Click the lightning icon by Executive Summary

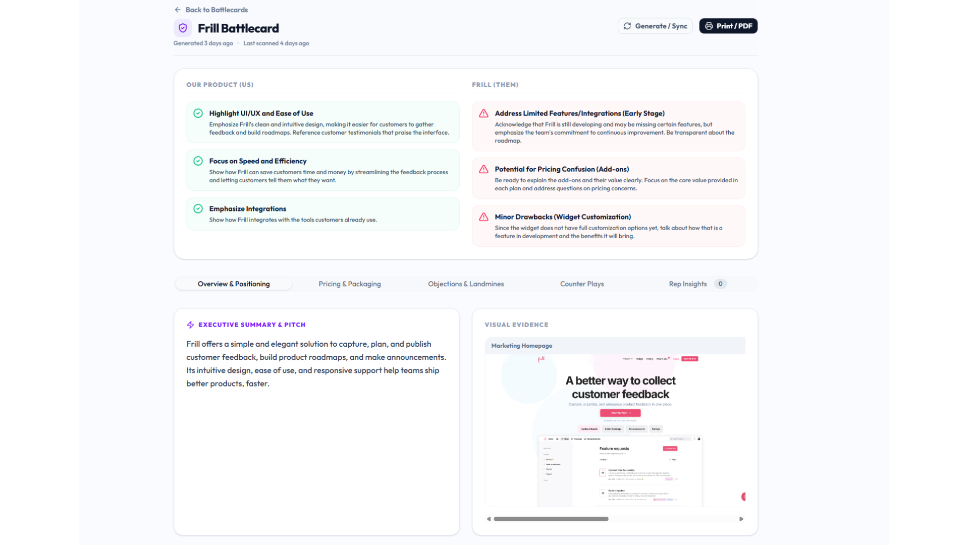(x=190, y=325)
